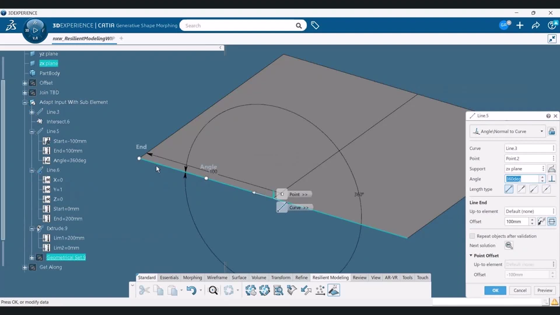Image resolution: width=560 pixels, height=315 pixels.
Task: Click the Paste clipboard icon
Action: tap(172, 290)
